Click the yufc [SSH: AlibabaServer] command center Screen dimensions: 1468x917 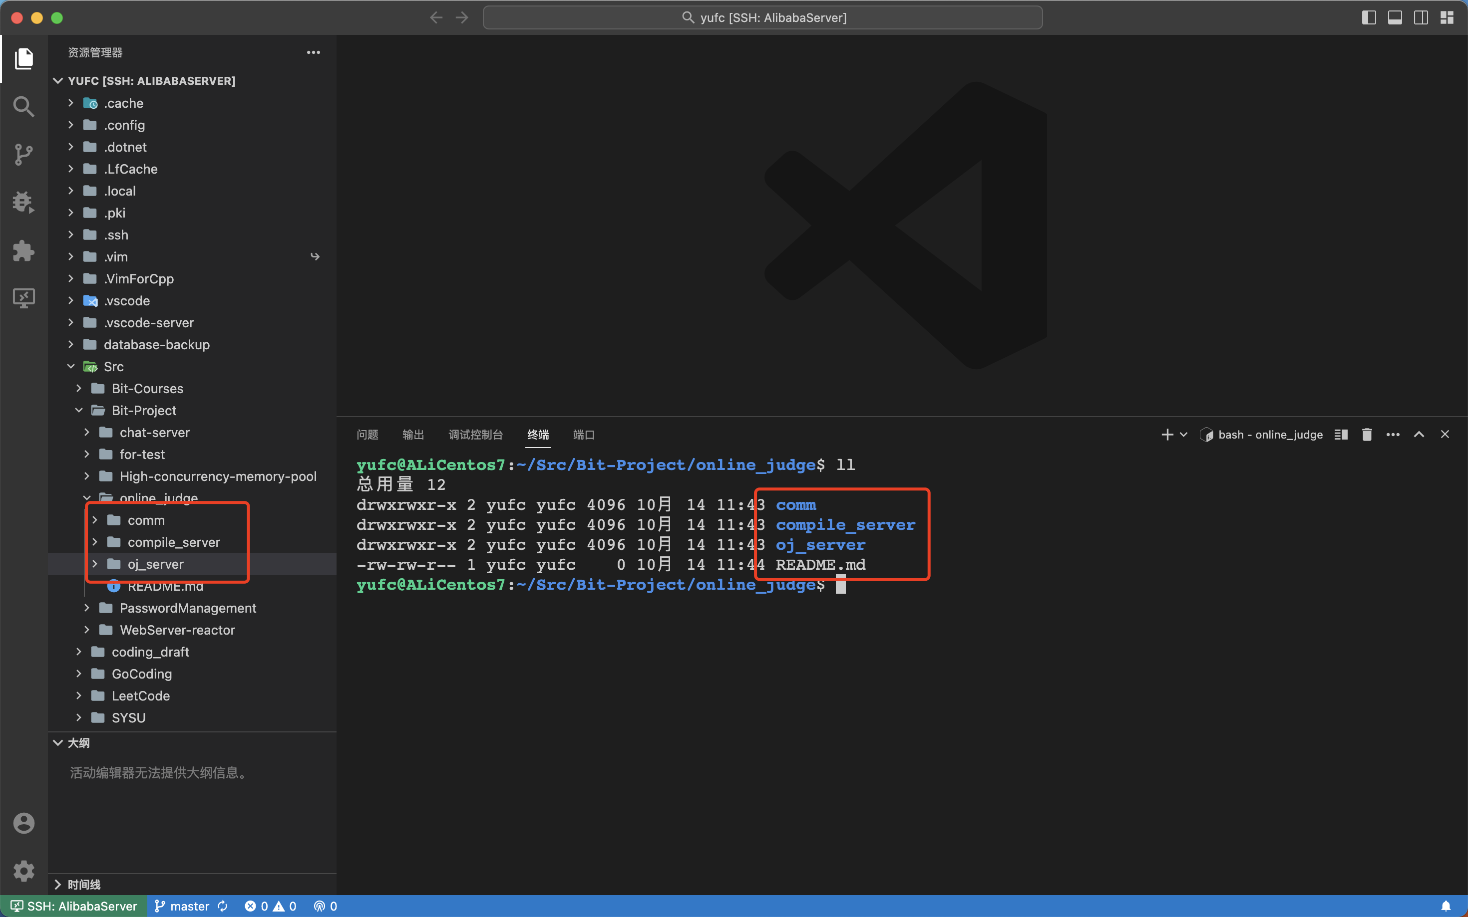click(763, 17)
